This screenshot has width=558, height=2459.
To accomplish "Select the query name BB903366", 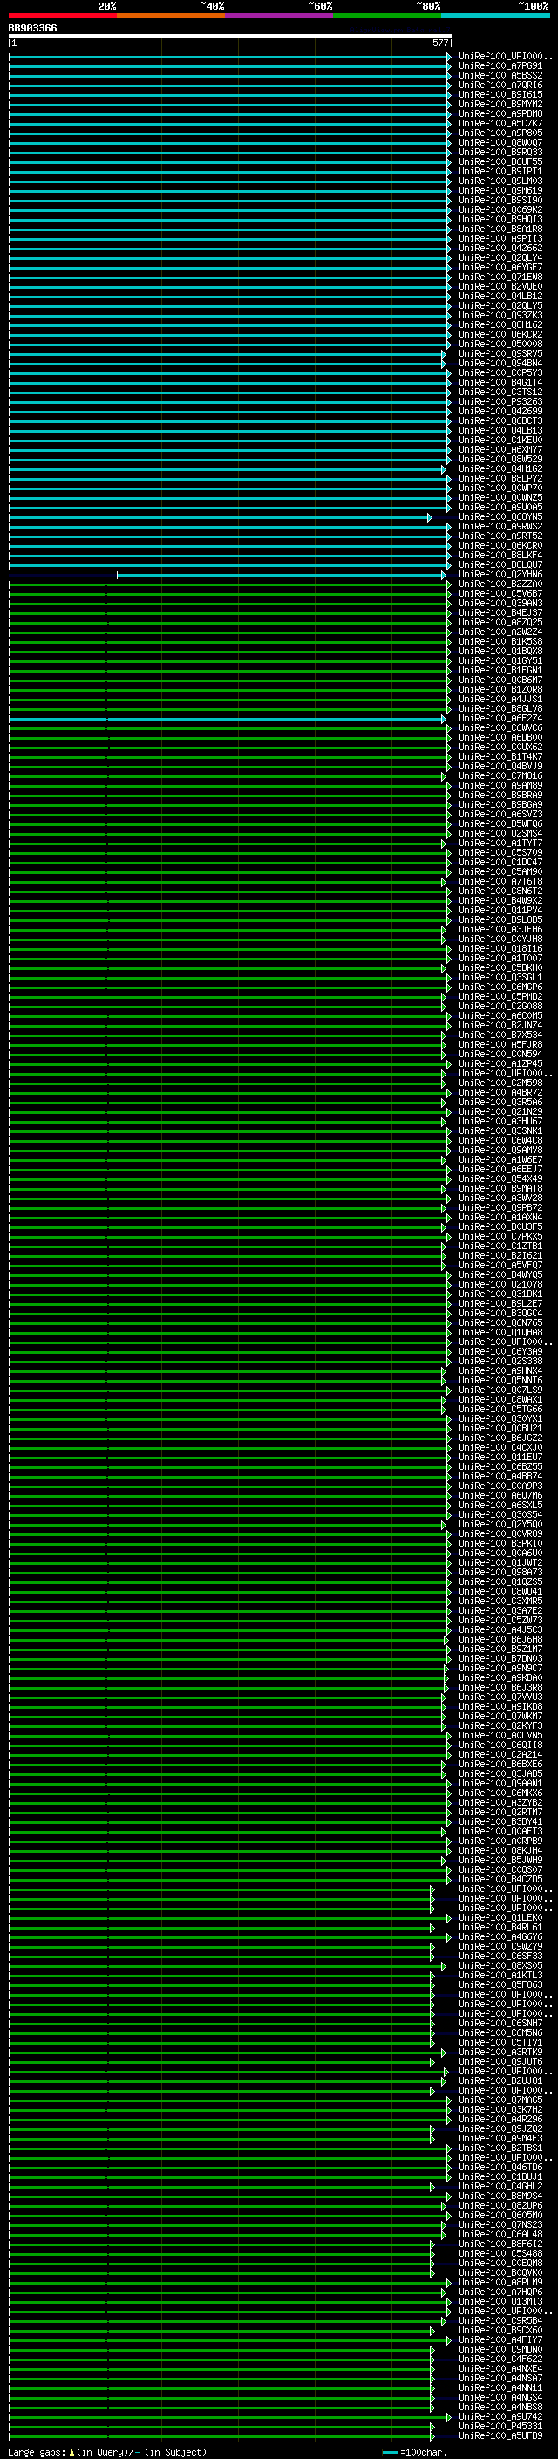I will [32, 29].
